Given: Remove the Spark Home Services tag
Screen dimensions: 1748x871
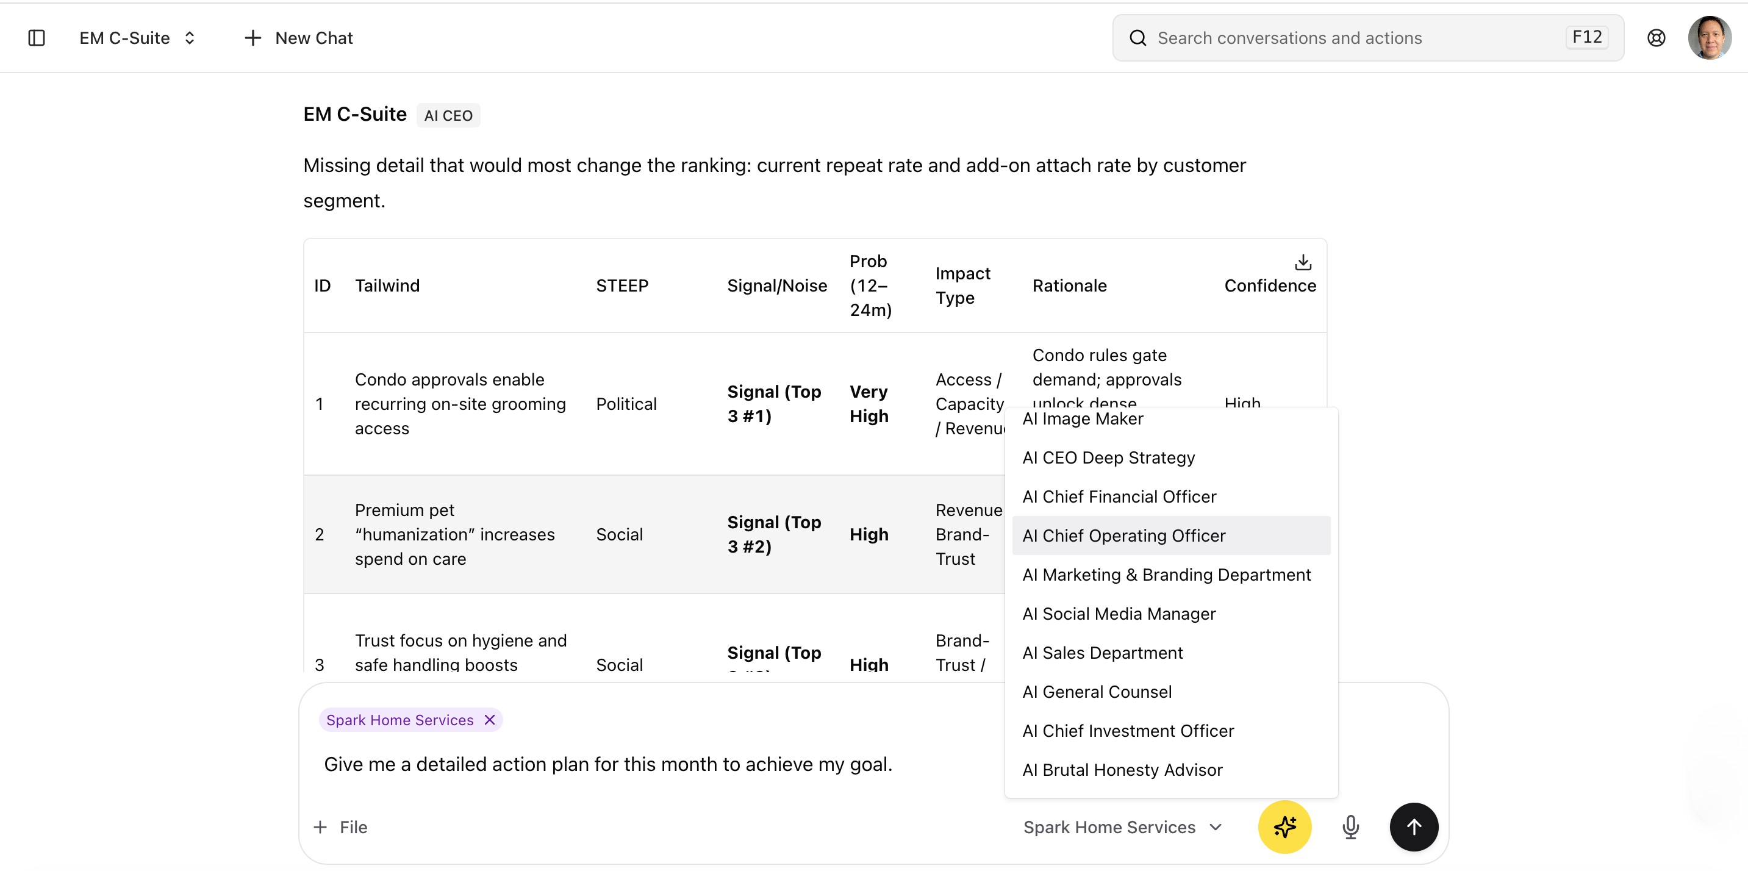Looking at the screenshot, I should coord(489,720).
